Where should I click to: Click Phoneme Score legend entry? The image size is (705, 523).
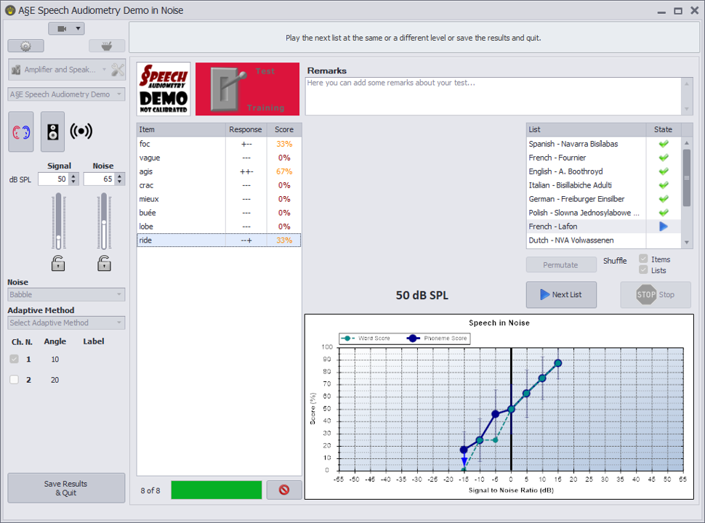(x=438, y=338)
